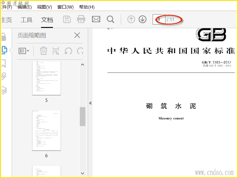Open the 视图(V) menu
238x178 pixels.
44,7
